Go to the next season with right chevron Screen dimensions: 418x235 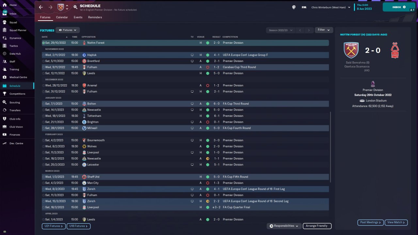point(309,30)
